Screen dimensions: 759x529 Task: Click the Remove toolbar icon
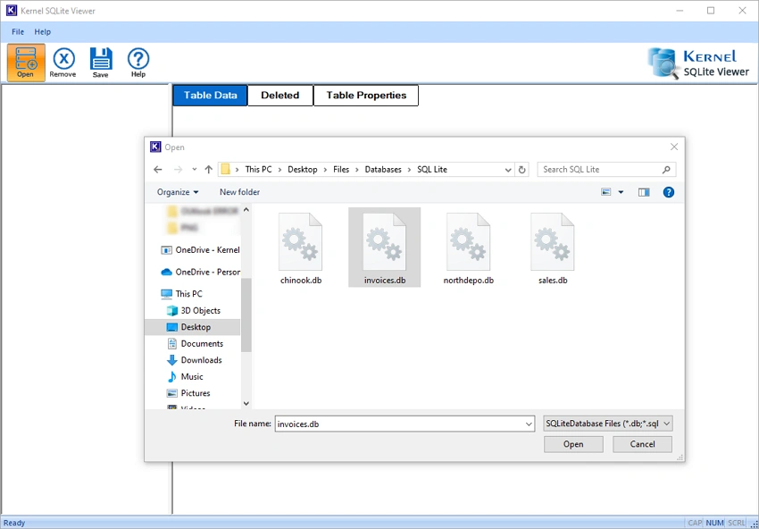point(63,63)
